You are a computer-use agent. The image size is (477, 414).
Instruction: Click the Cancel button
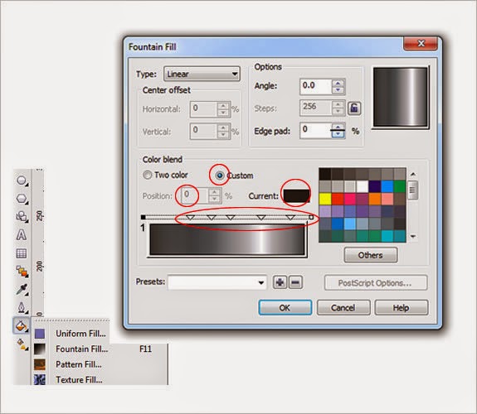click(x=343, y=308)
